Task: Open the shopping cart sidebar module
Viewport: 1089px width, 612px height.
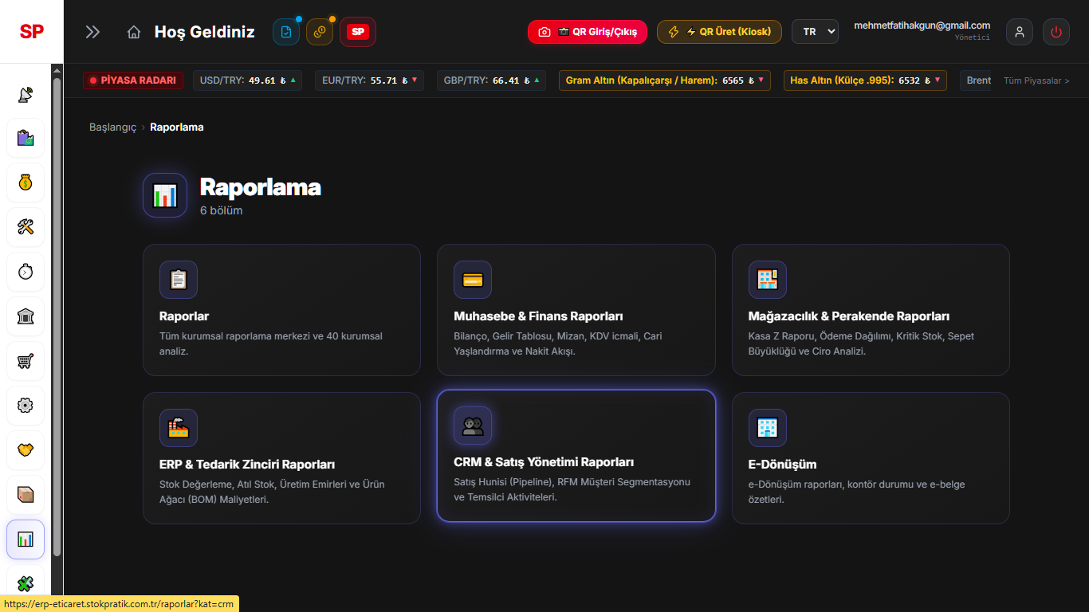Action: tap(26, 362)
